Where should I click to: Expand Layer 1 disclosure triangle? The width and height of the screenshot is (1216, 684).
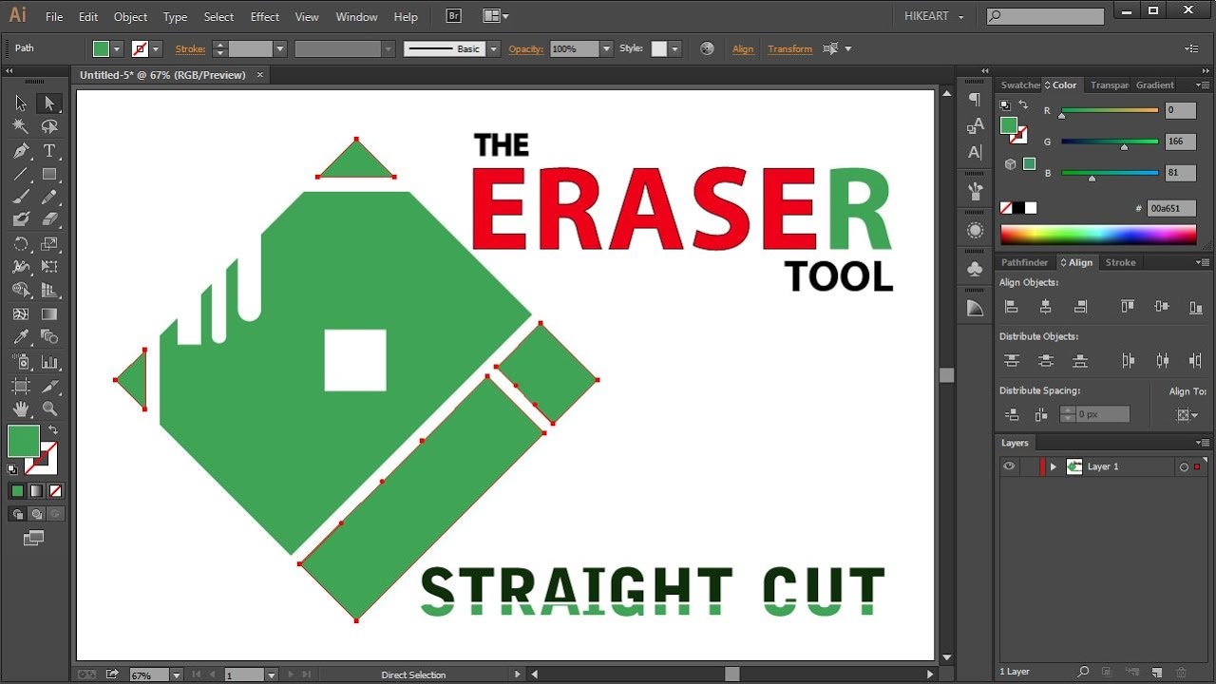click(1053, 466)
